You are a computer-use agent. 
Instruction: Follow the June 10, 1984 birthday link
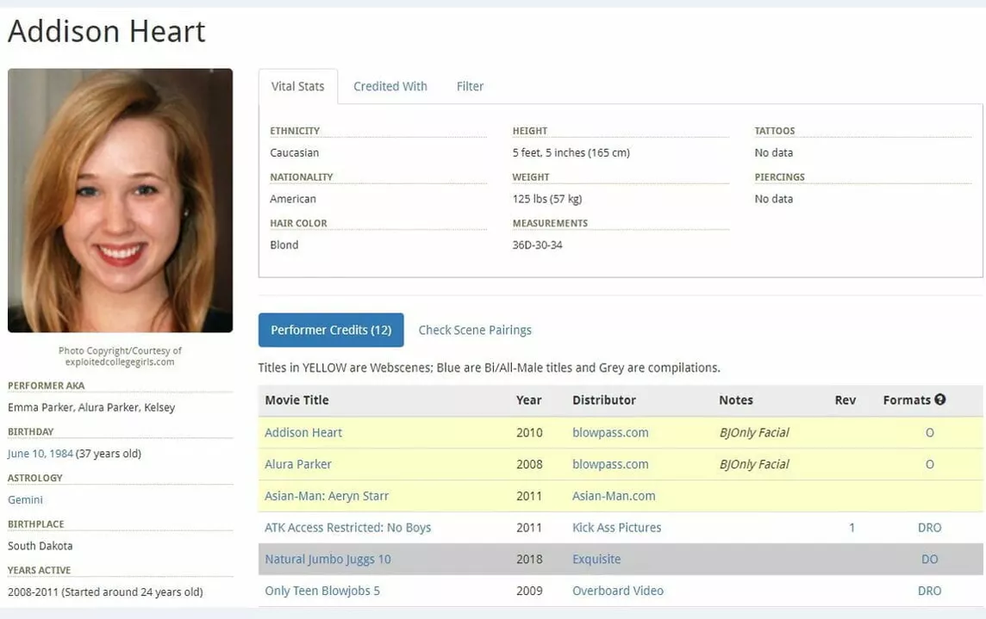[40, 454]
